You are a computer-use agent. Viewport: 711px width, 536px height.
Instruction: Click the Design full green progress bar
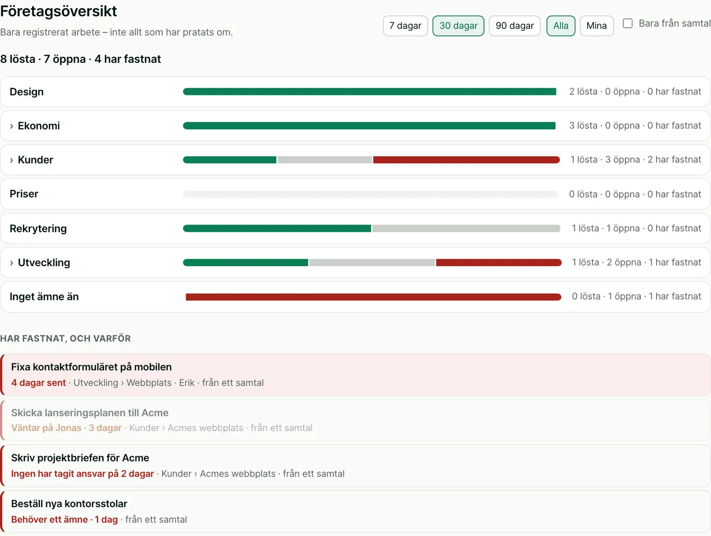370,92
